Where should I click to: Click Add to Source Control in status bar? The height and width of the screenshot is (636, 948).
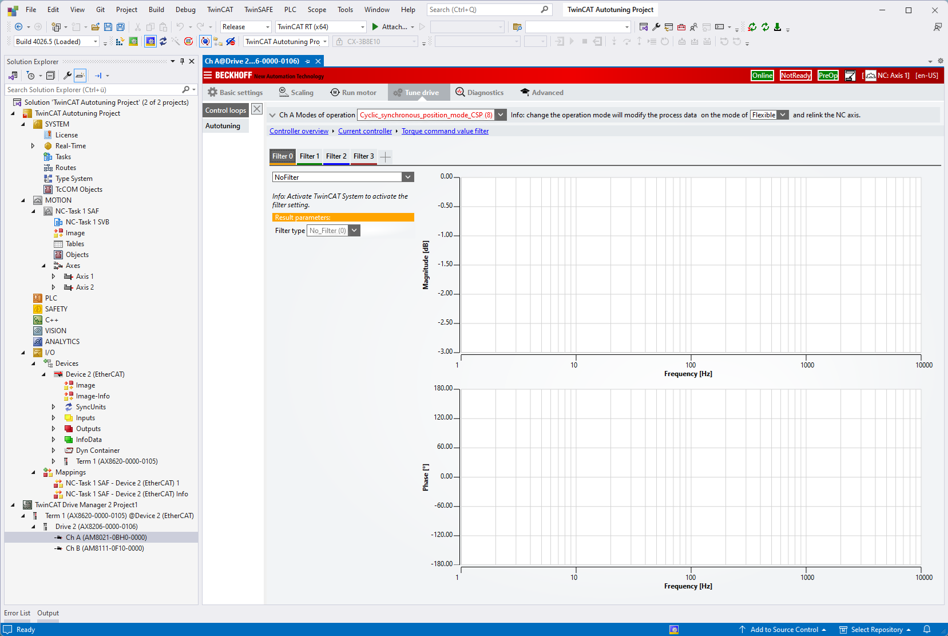(783, 629)
